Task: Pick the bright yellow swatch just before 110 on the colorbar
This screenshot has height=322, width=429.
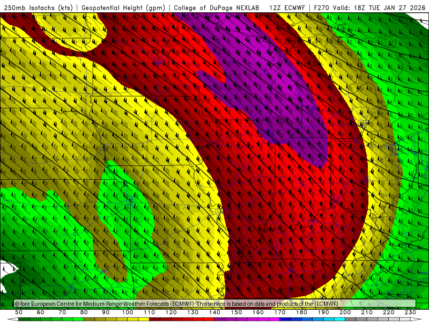Action: pyautogui.click(x=144, y=319)
